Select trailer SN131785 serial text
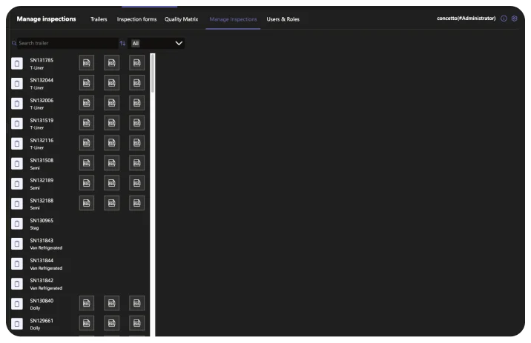The image size is (531, 343). [x=42, y=60]
